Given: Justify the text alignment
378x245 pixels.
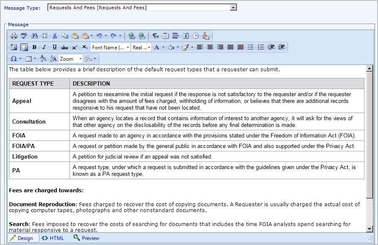Looking at the screenshot, I should pos(230,47).
